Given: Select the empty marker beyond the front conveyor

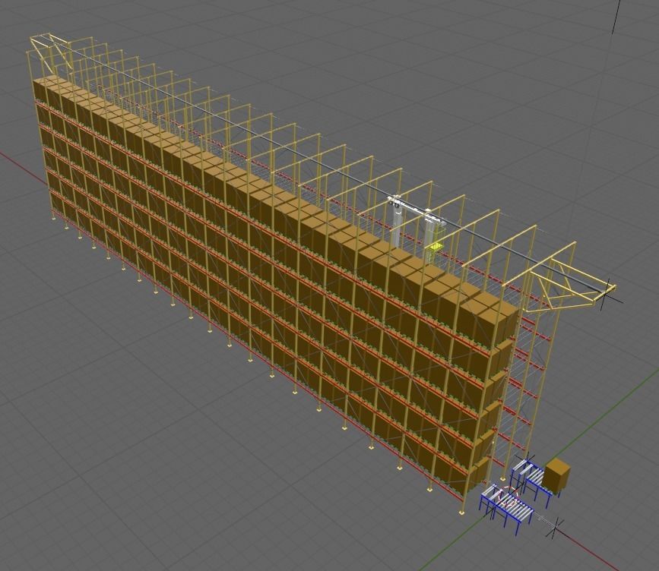Looking at the screenshot, I should coord(556,530).
